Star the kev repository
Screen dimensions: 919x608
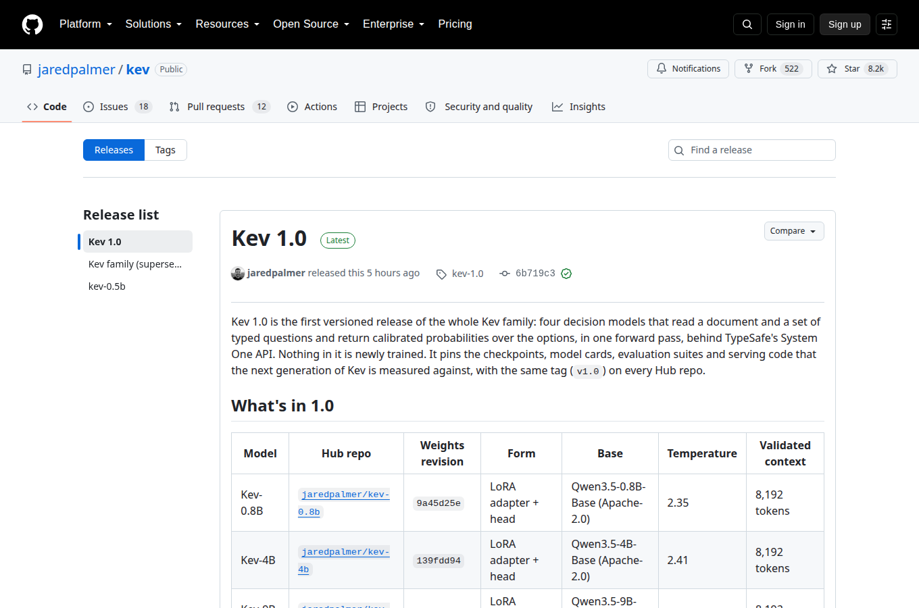[x=858, y=69]
